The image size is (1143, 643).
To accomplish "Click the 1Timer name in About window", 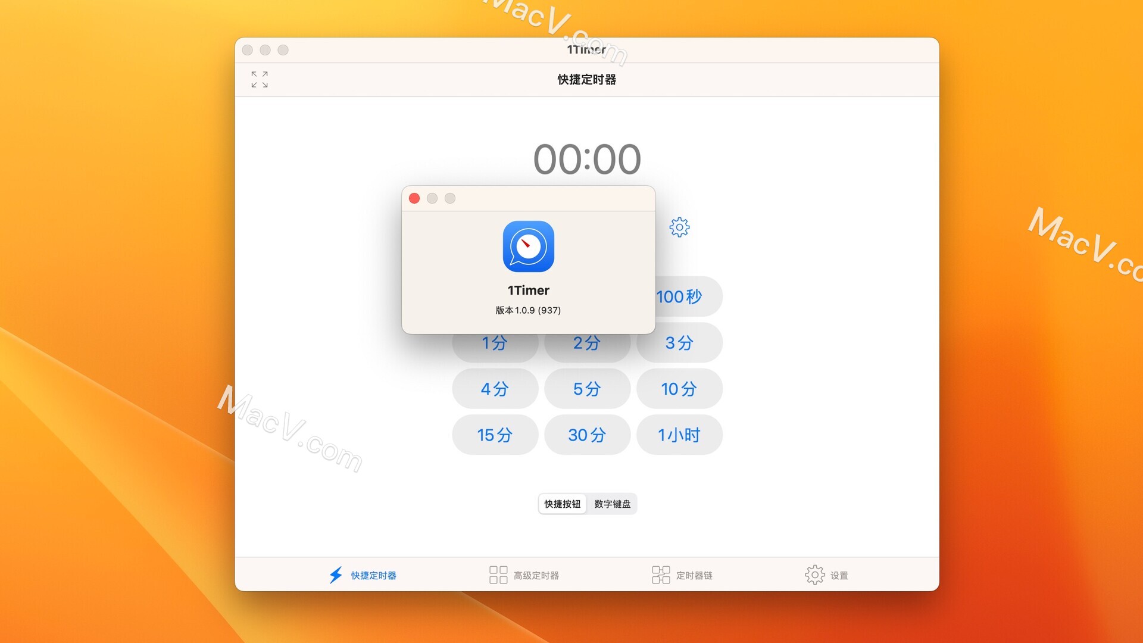I will click(529, 290).
